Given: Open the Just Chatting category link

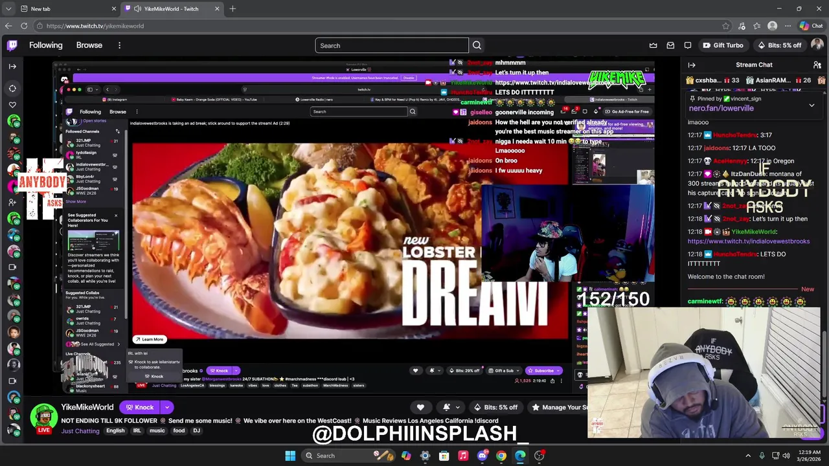Looking at the screenshot, I should coord(80,430).
